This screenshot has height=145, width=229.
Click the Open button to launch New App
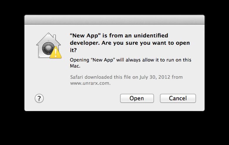click(x=137, y=98)
